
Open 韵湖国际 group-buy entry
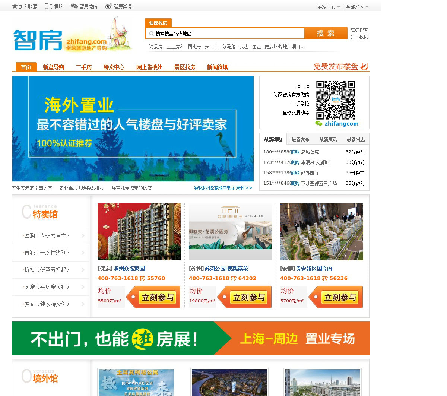click(310, 173)
